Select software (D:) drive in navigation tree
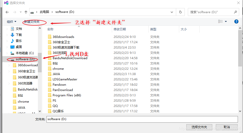 pos(25,59)
